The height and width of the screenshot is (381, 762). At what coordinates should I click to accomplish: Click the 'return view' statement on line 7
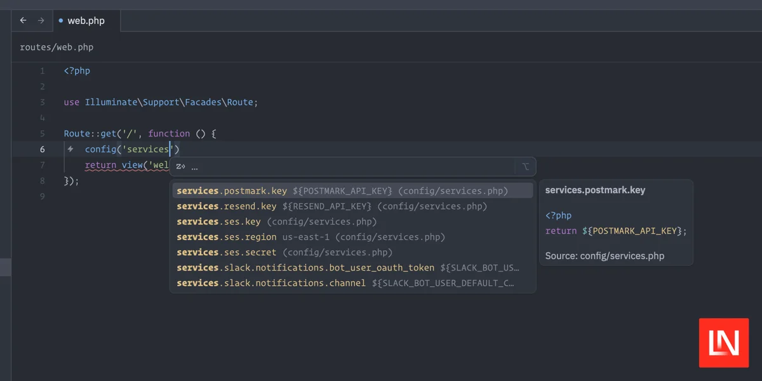pyautogui.click(x=114, y=165)
